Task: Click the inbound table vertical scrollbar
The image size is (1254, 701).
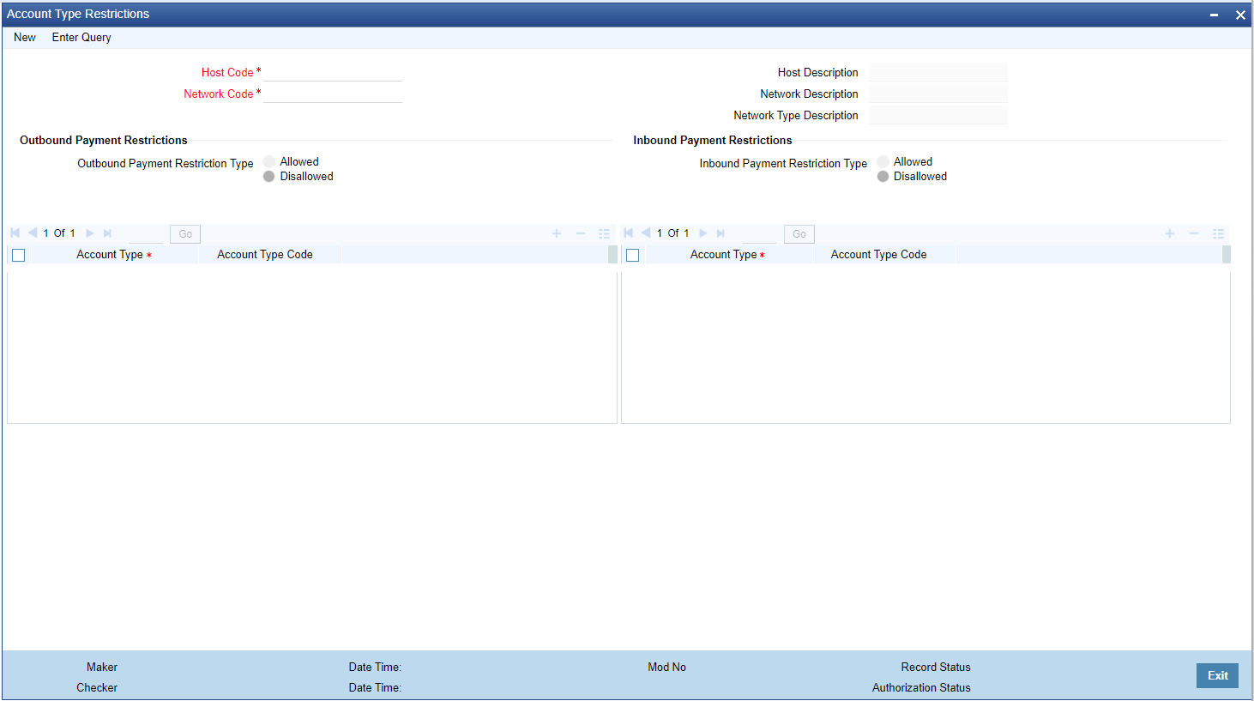Action: (x=1227, y=255)
